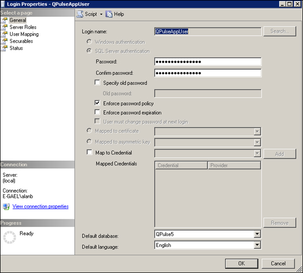
Task: Select SQL Server authentication radio button
Action: 89,51
